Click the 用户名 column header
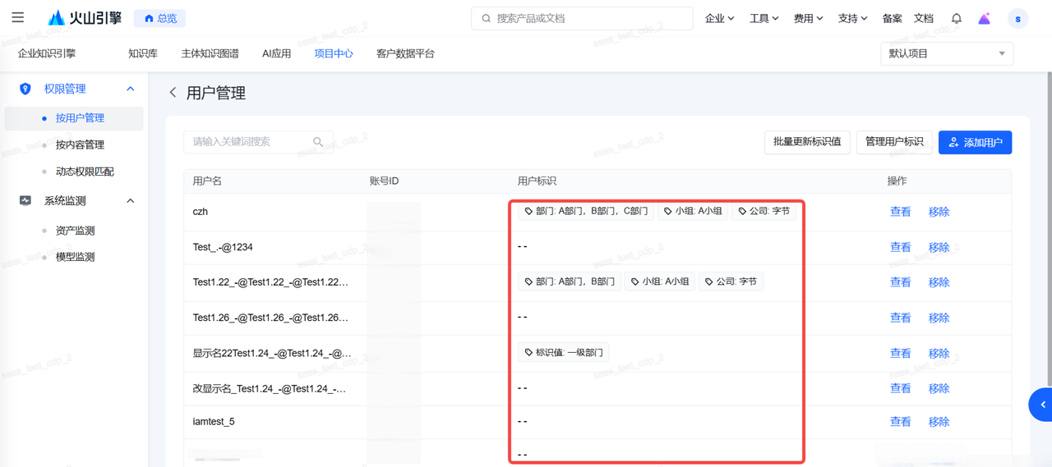Viewport: 1052px width, 467px height. [x=207, y=181]
